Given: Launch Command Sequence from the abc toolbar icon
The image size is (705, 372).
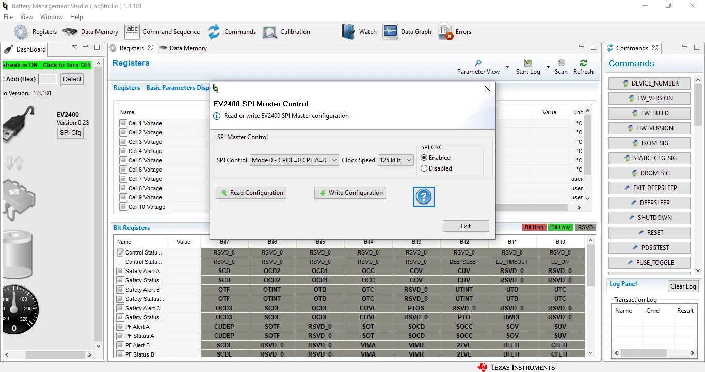Looking at the screenshot, I should point(132,31).
